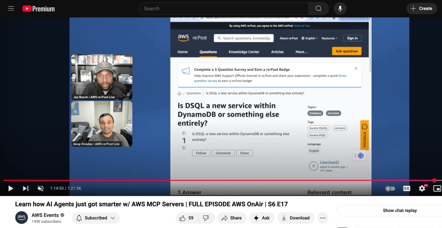Skip to next video
442x228 pixels.
(26, 188)
